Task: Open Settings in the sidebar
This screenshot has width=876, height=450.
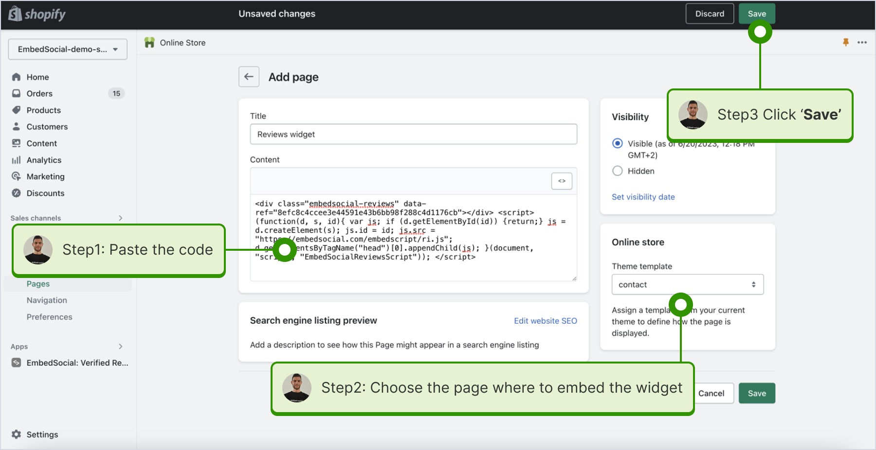Action: [x=42, y=434]
